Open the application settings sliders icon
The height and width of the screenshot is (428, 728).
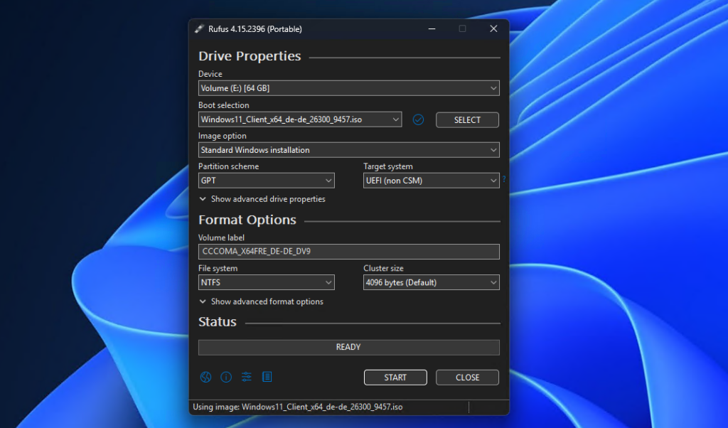click(247, 377)
